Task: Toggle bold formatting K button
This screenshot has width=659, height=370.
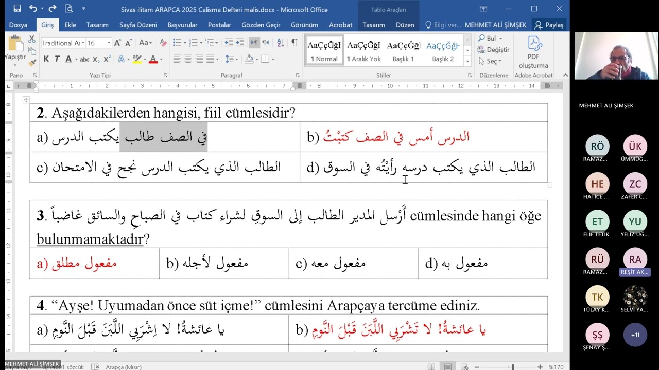Action: click(x=46, y=59)
